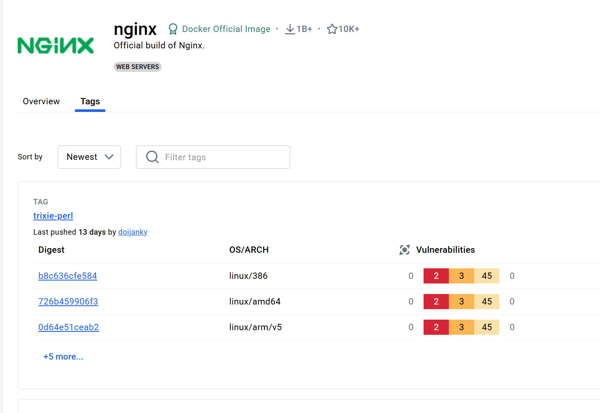Click the Docker Official Image badge icon

[x=173, y=29]
